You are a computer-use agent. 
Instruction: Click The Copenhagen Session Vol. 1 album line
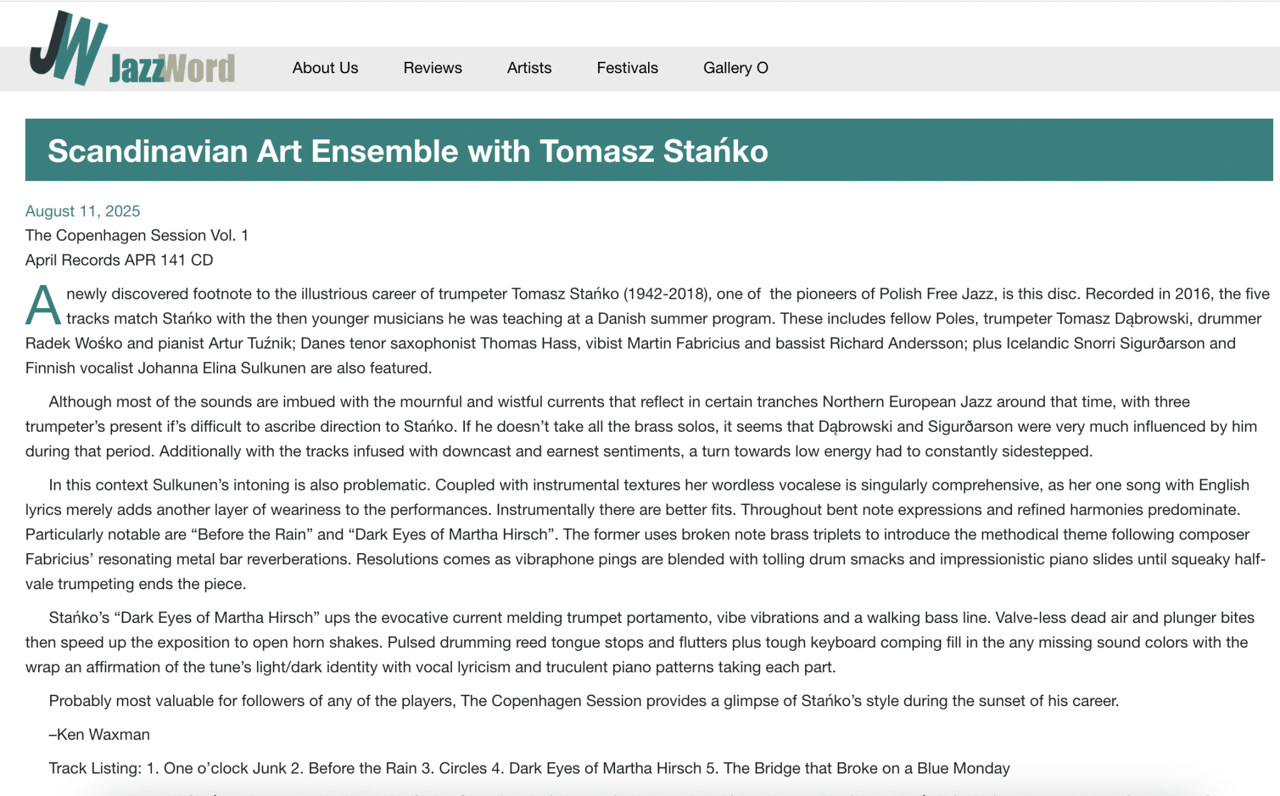[x=137, y=236]
